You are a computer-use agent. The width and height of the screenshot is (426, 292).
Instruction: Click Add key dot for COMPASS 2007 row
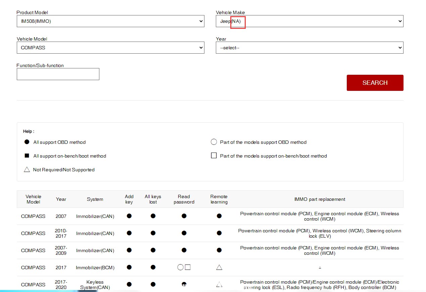(129, 216)
